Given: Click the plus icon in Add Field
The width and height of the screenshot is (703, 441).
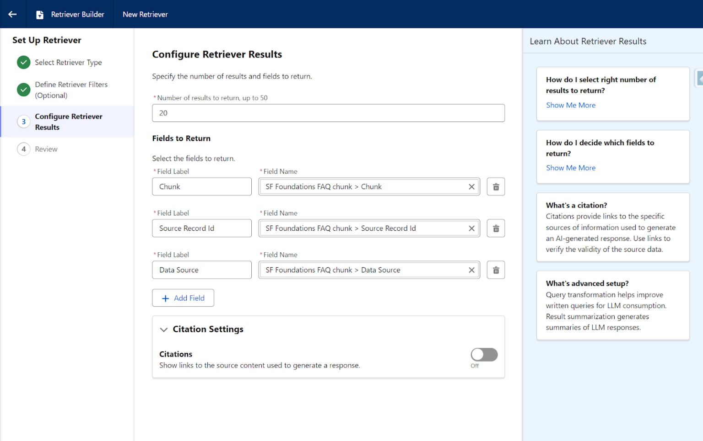Looking at the screenshot, I should pyautogui.click(x=166, y=298).
